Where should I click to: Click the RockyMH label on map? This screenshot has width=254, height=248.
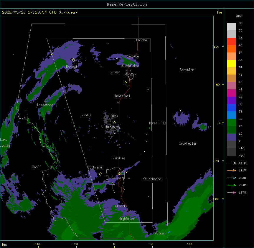pyautogui.click(x=72, y=67)
